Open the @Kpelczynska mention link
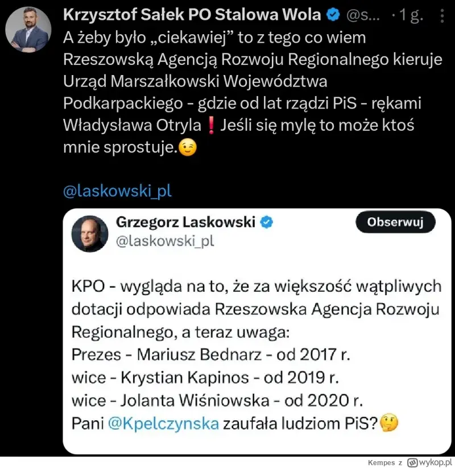The height and width of the screenshot is (468, 455). tap(163, 423)
